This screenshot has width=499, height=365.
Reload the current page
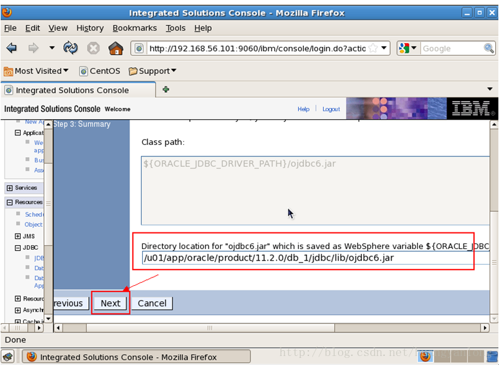click(70, 48)
